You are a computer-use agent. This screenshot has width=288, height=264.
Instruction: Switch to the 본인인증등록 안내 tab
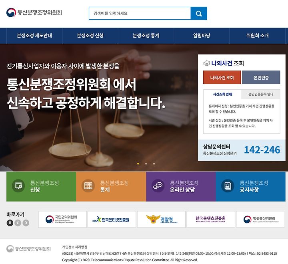coord(261,95)
